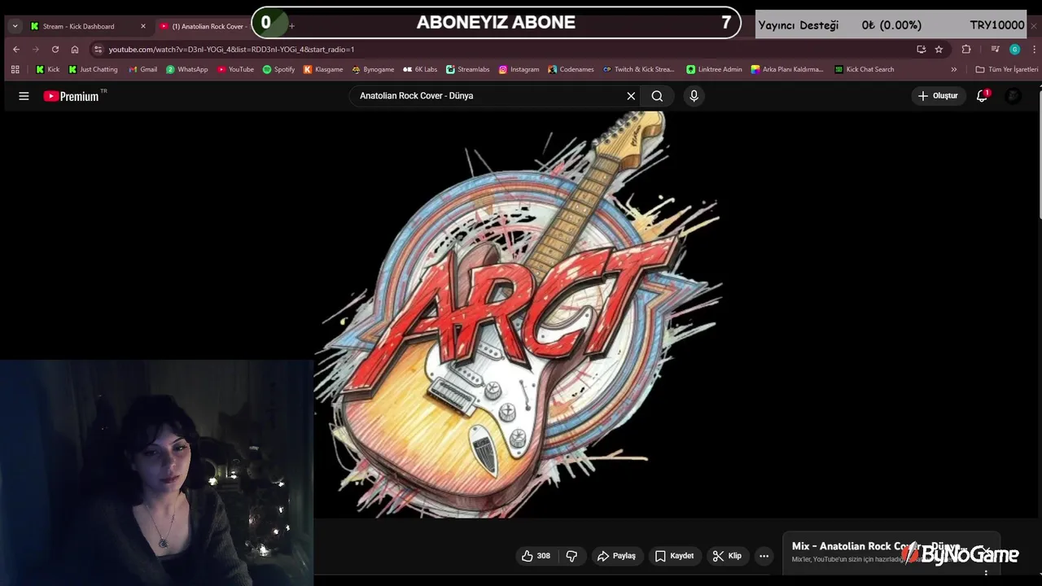Open the Streamlabs bookmark

click(x=467, y=69)
